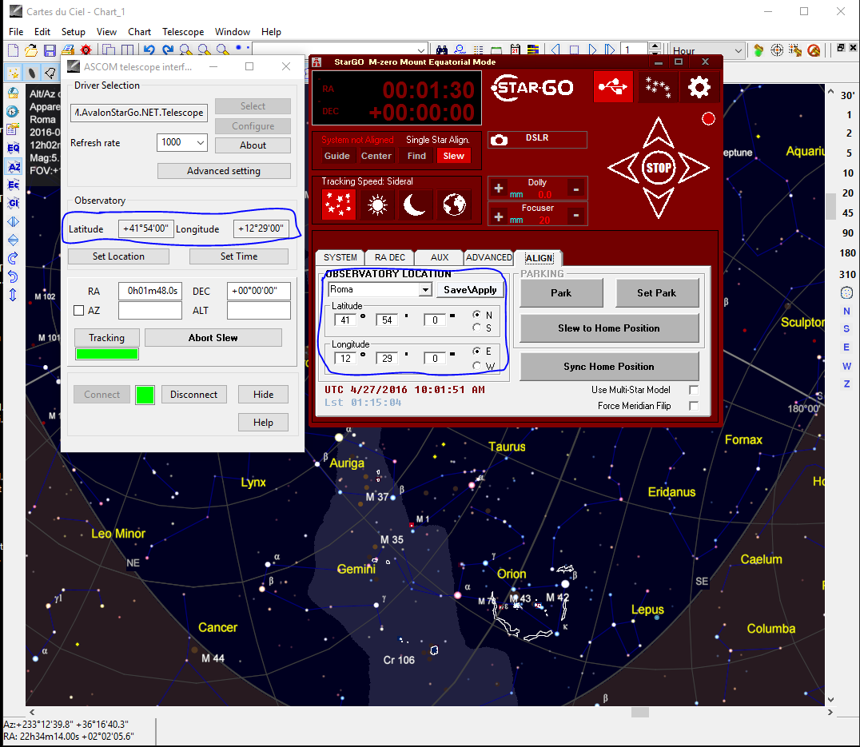Viewport: 860px width, 747px height.
Task: Click green tracking status bar
Action: pos(107,354)
